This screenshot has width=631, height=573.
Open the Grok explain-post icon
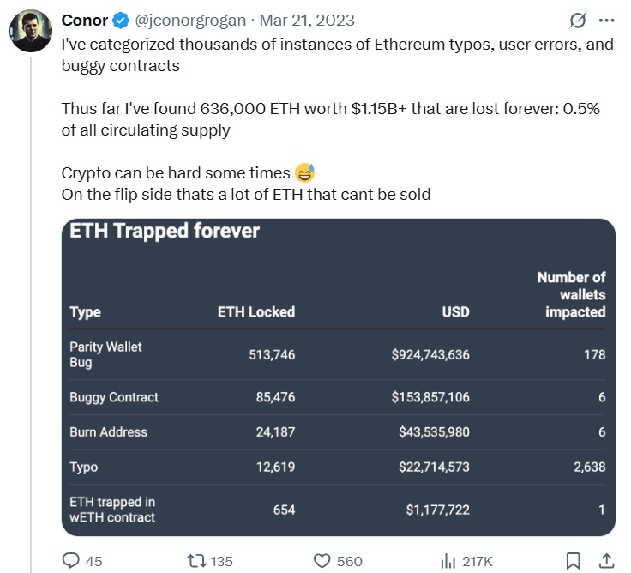(x=578, y=20)
